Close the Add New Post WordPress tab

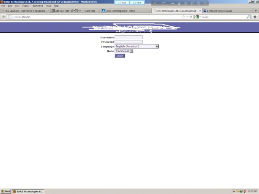click(x=99, y=11)
